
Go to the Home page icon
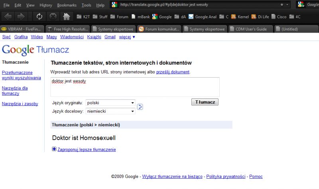tap(66, 16)
